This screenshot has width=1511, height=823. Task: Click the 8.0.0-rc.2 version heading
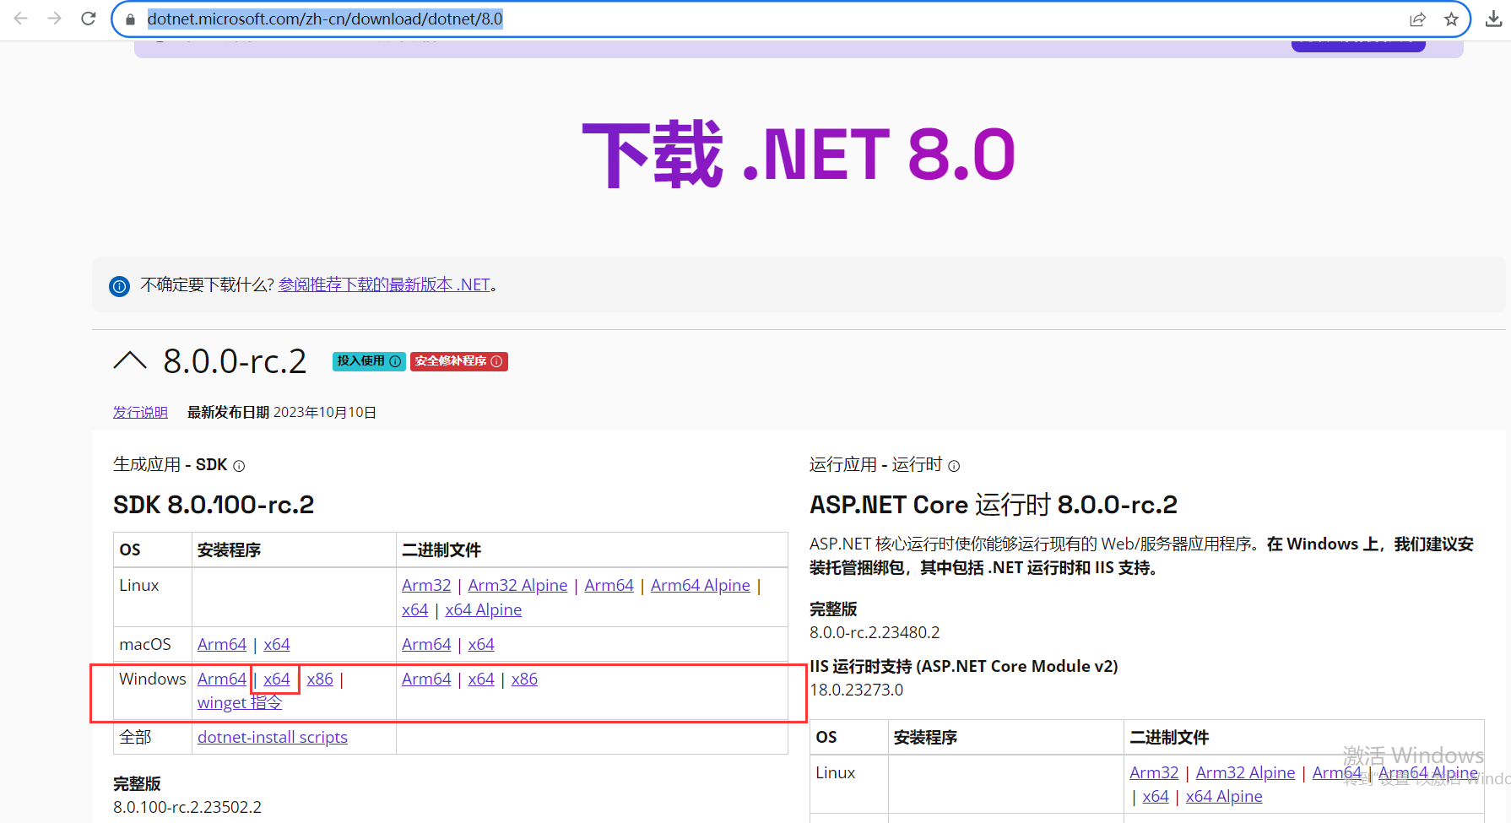[235, 361]
